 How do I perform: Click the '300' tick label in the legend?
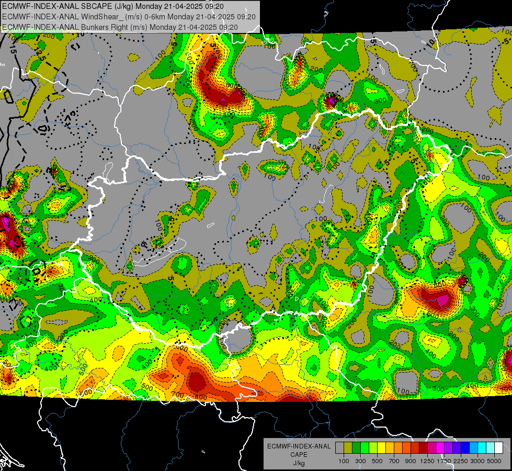[x=360, y=461]
